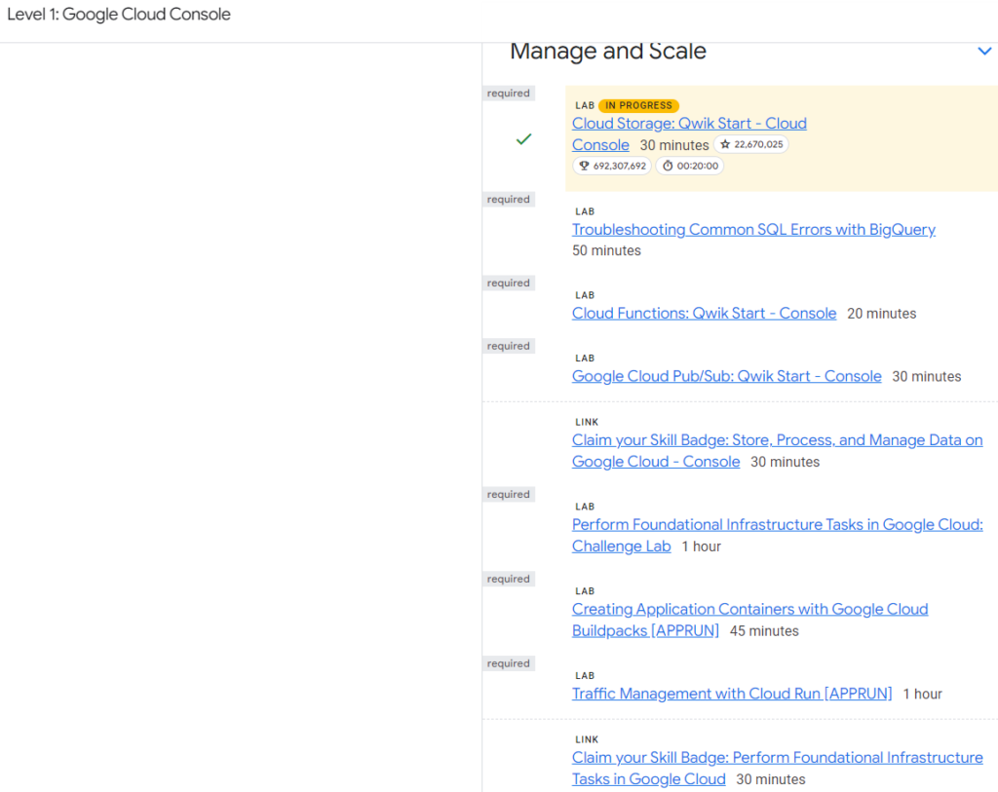Click the IN PROGRESS status badge

(x=638, y=105)
